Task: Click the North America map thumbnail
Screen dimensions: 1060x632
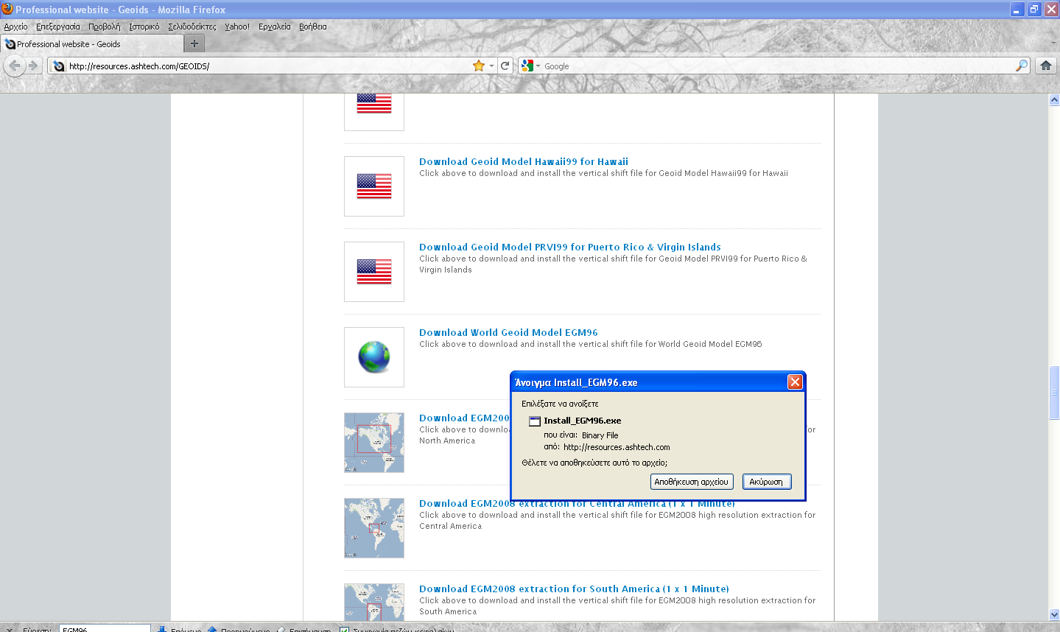Action: point(374,443)
